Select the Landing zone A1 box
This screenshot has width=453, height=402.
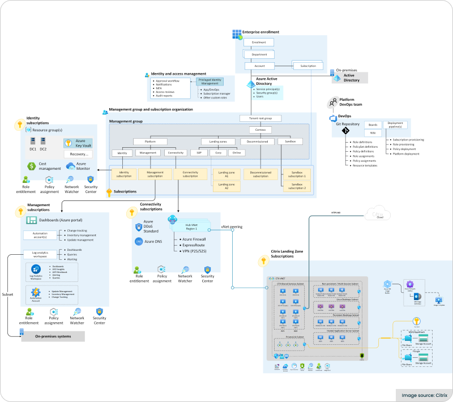coord(226,174)
